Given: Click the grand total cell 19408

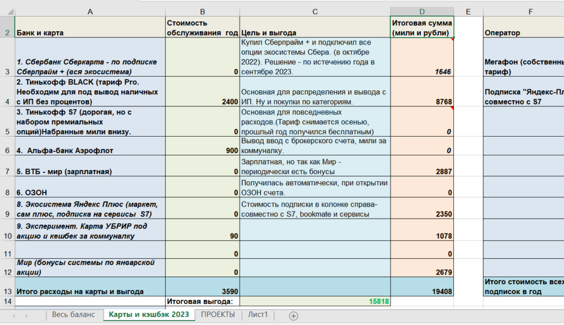Looking at the screenshot, I should click(x=422, y=286).
